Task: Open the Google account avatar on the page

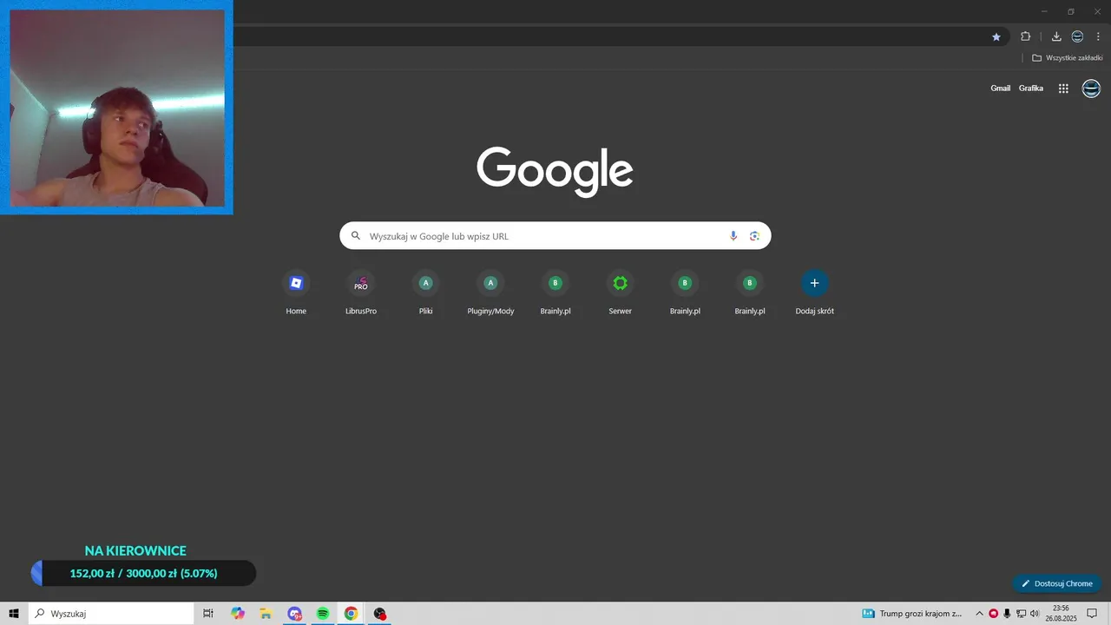Action: pos(1091,89)
